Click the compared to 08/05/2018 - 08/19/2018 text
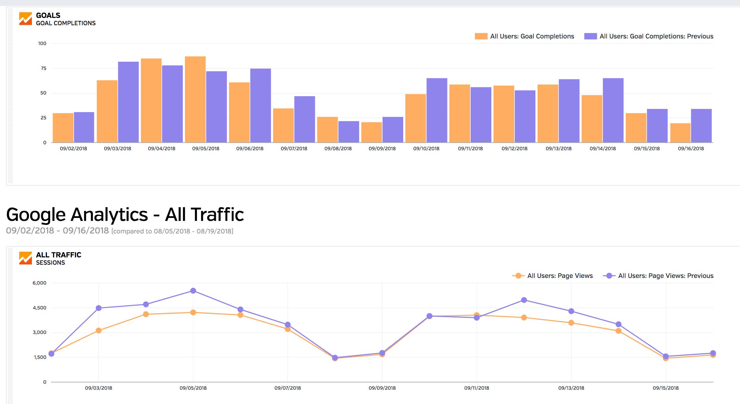The height and width of the screenshot is (404, 740). [x=172, y=231]
